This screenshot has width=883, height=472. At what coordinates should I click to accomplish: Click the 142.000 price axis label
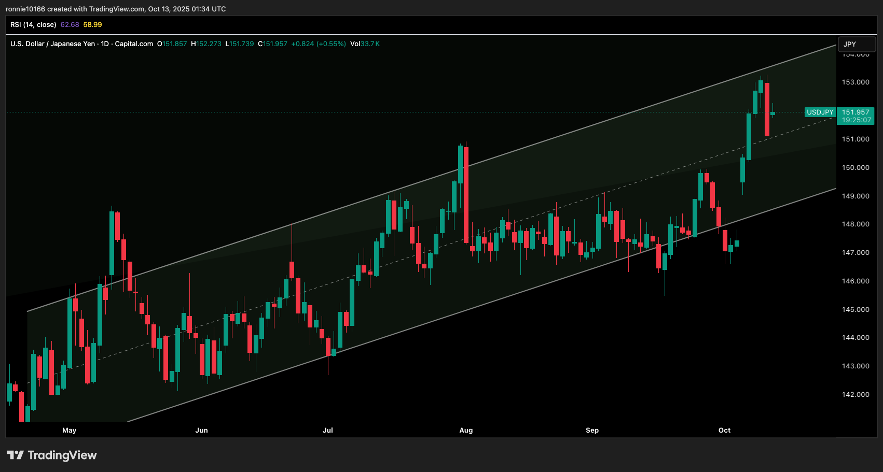coord(855,395)
